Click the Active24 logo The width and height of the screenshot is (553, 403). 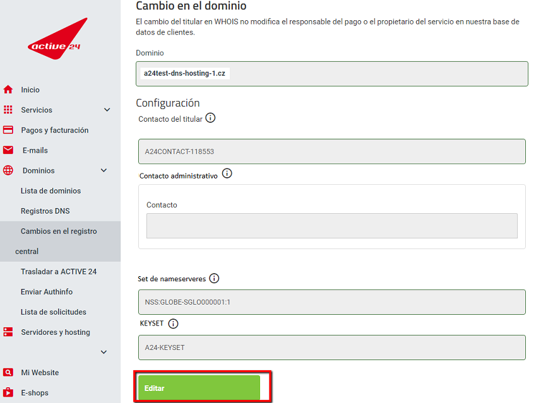click(x=57, y=38)
